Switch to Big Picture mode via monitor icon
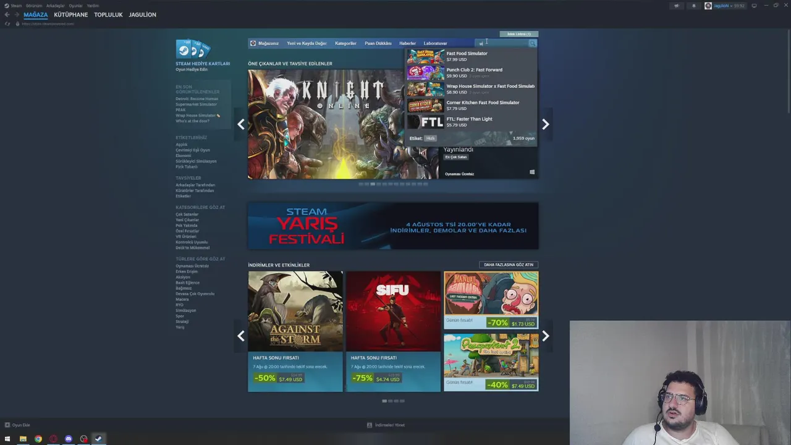 coord(754,6)
